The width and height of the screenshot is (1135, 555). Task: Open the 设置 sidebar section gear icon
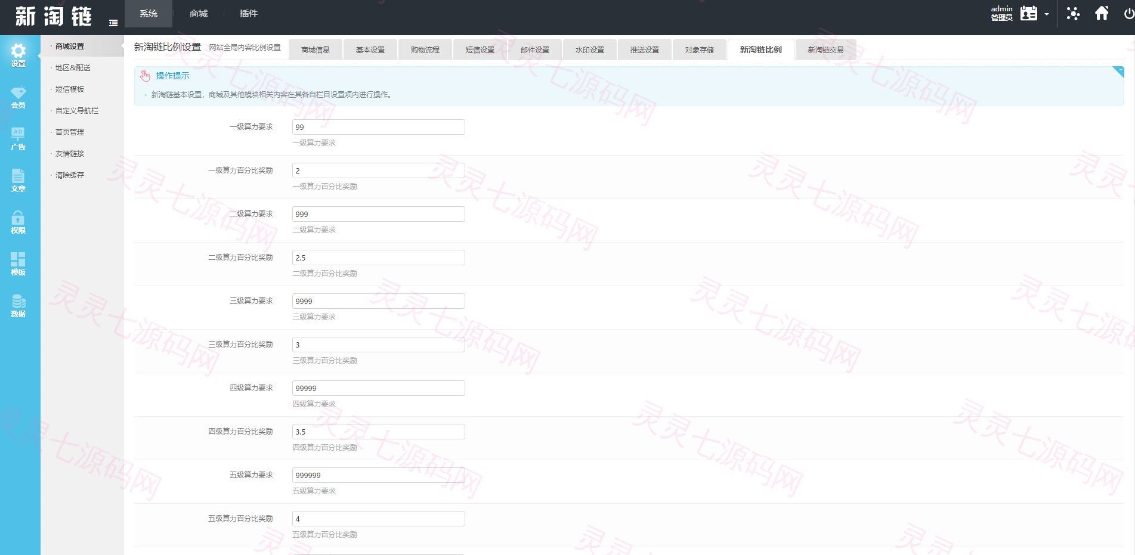[x=18, y=51]
